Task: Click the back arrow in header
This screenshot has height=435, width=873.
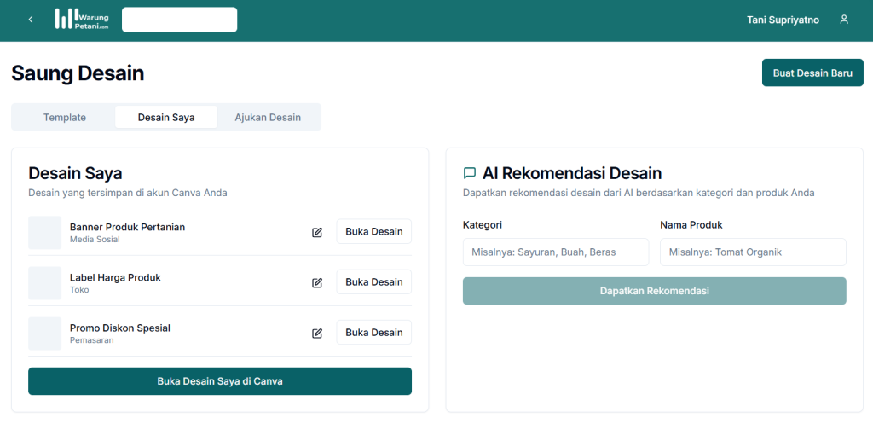Action: pyautogui.click(x=31, y=20)
